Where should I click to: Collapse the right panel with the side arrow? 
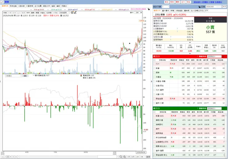[x=152, y=81]
